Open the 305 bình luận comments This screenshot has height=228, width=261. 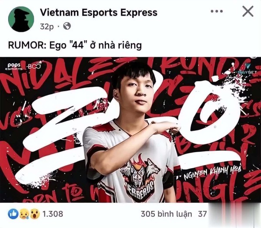tap(166, 214)
